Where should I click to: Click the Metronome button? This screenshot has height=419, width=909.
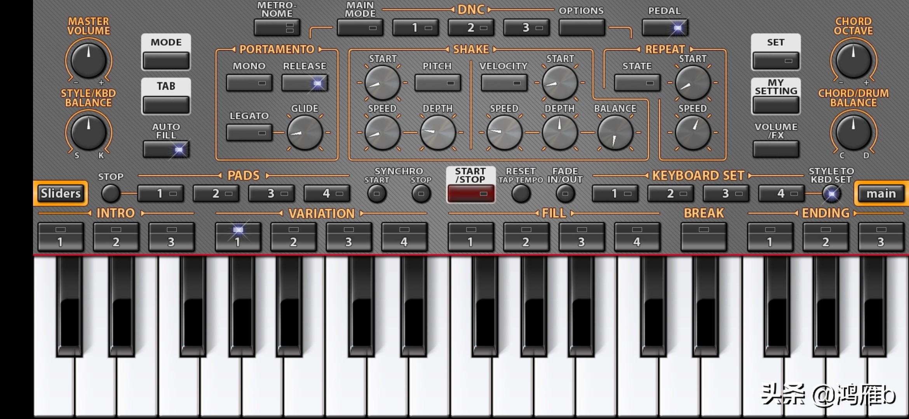pos(277,28)
